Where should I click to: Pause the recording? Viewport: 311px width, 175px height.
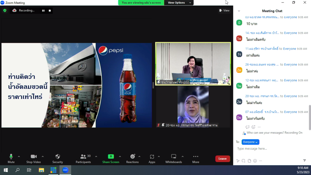[43, 10]
